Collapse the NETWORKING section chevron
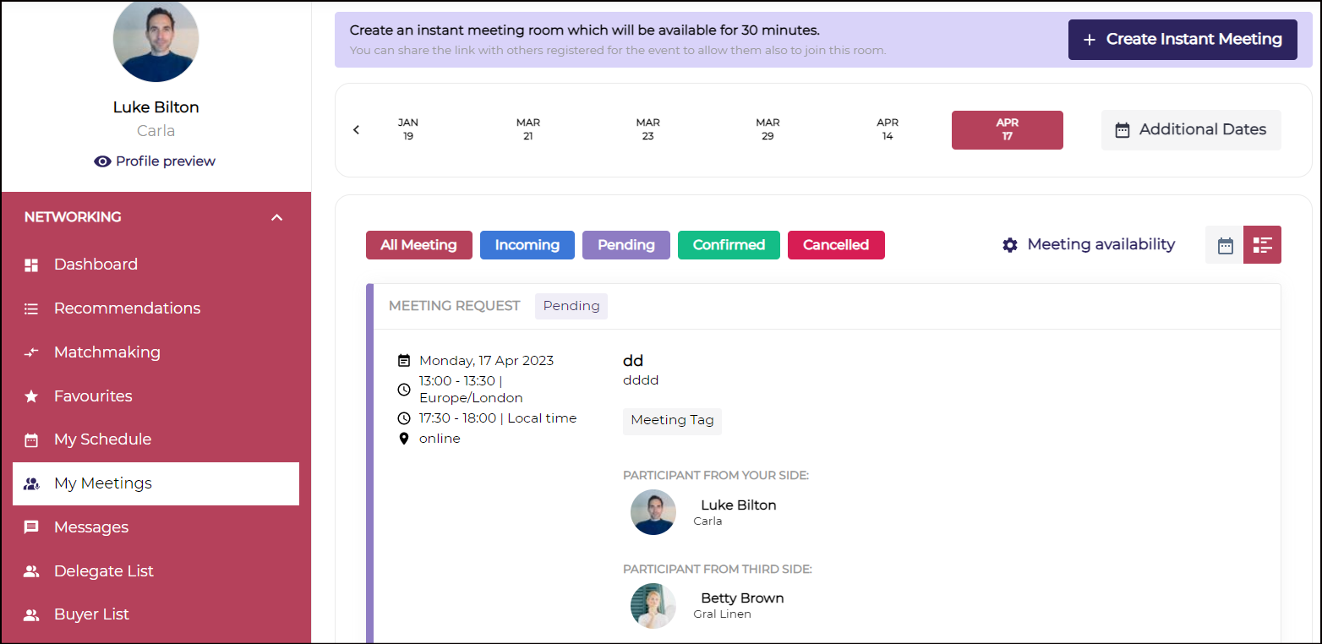The image size is (1322, 644). click(276, 217)
